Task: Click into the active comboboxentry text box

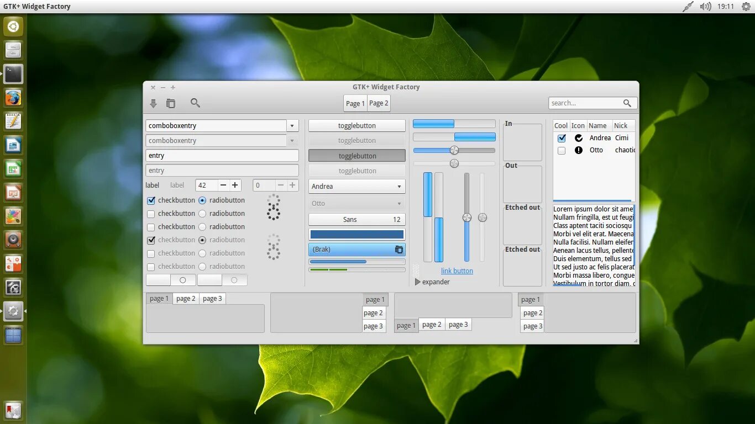Action: (216, 126)
